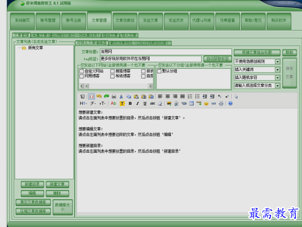Open the 购买软件 main tab
Image resolution: width=302 pixels, height=227 pixels.
tap(279, 21)
